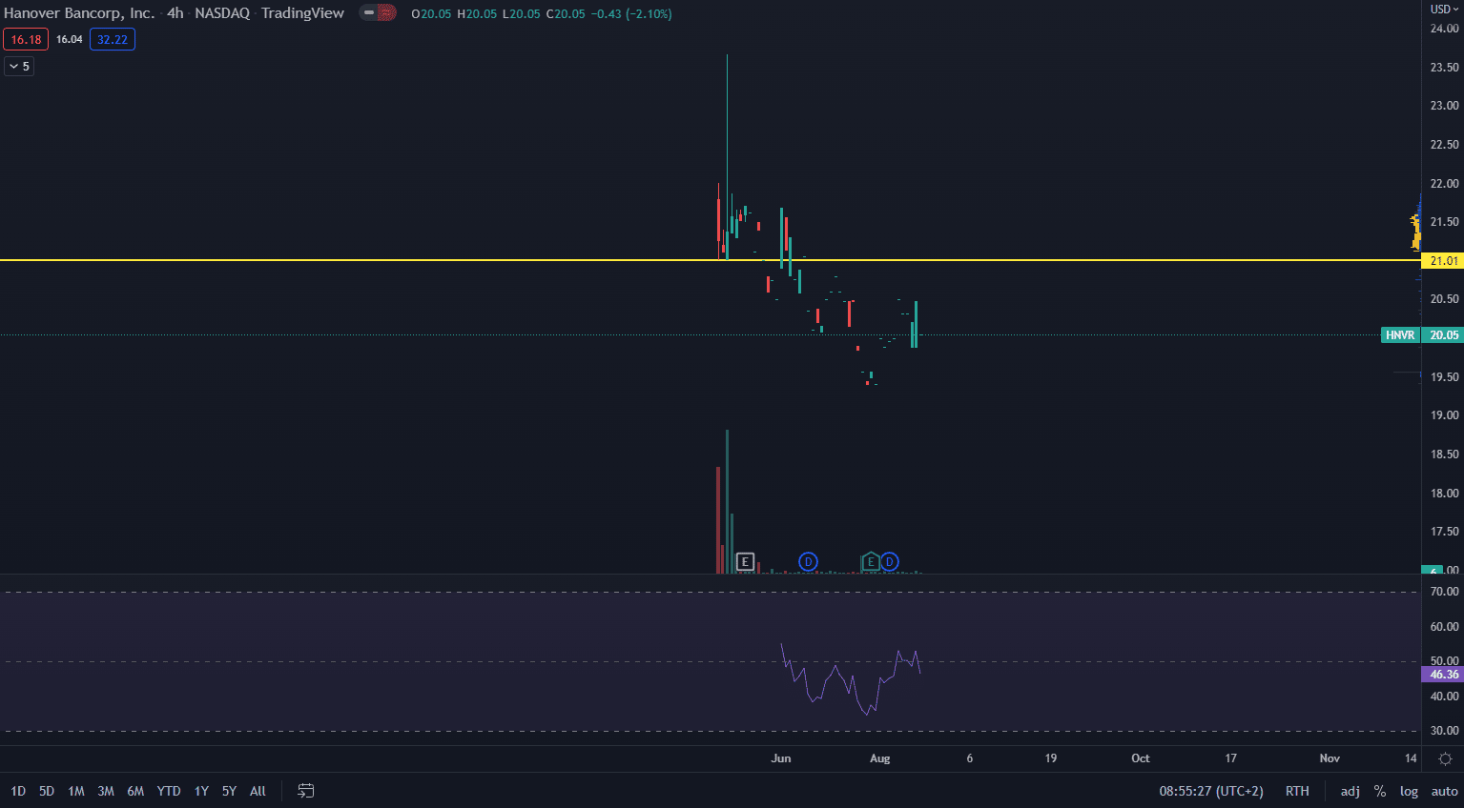Open chart settings gear on time axis
The width and height of the screenshot is (1464, 808).
(x=1445, y=758)
